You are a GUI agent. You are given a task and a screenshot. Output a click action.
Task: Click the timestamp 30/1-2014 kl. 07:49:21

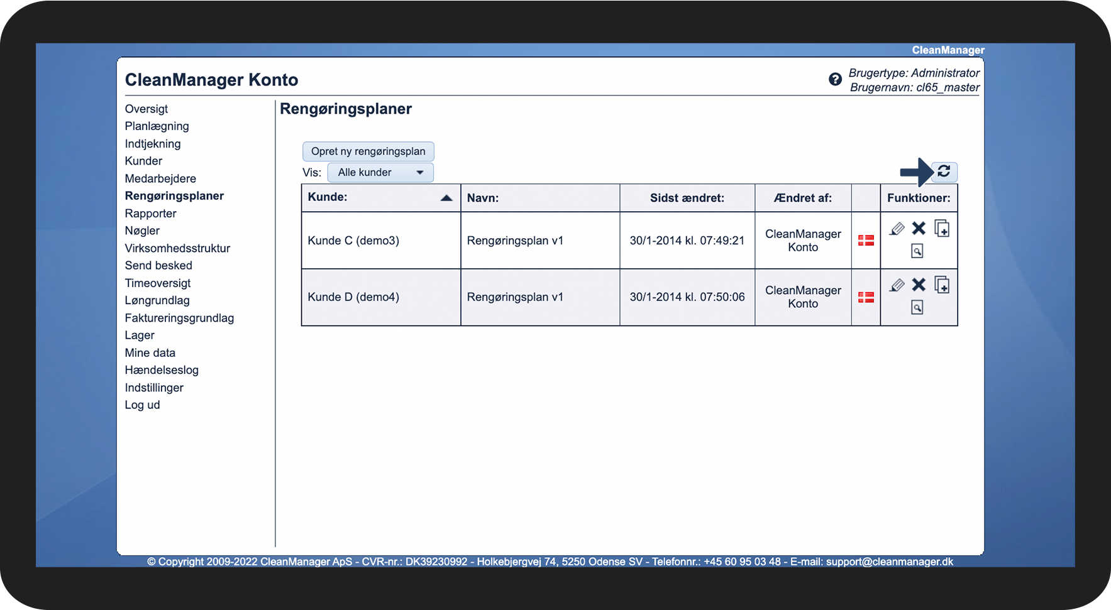tap(687, 241)
